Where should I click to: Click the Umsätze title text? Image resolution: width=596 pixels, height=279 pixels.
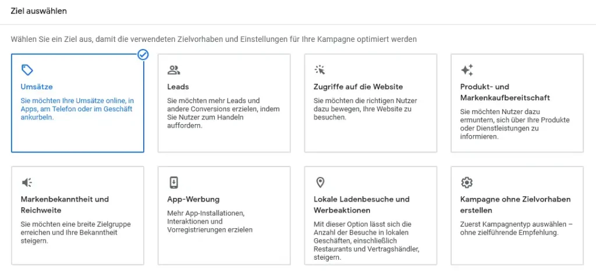click(x=37, y=87)
